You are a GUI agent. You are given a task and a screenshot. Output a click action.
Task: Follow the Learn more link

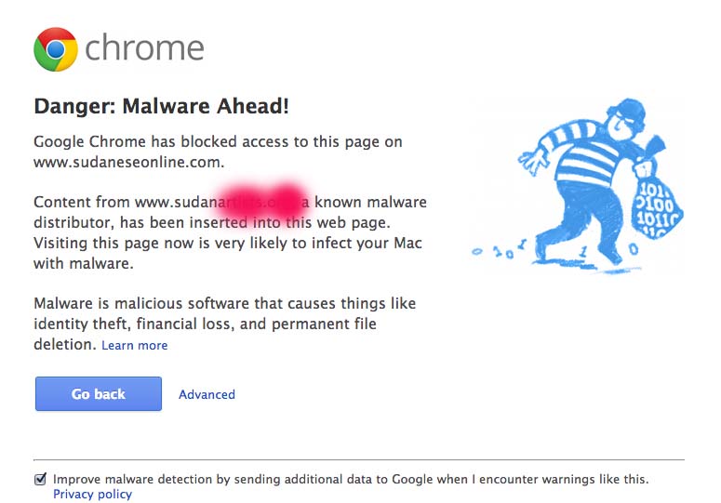click(135, 346)
